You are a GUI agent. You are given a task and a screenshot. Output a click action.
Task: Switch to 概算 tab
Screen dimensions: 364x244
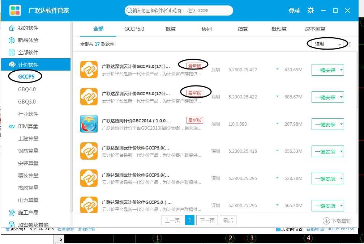(x=170, y=29)
